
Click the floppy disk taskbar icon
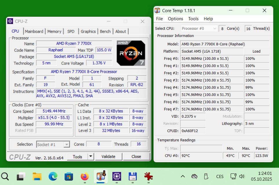[x=133, y=176]
